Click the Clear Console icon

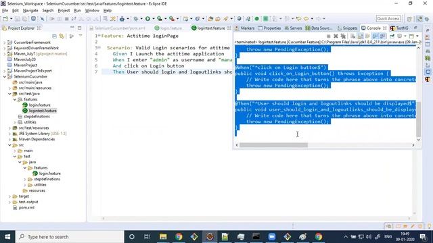coord(353,36)
